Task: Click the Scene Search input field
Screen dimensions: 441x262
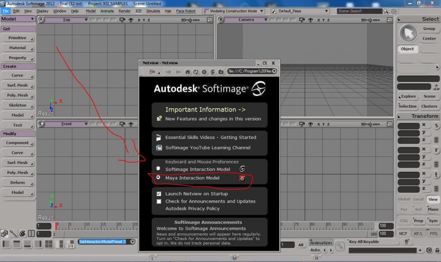Action: click(360, 11)
